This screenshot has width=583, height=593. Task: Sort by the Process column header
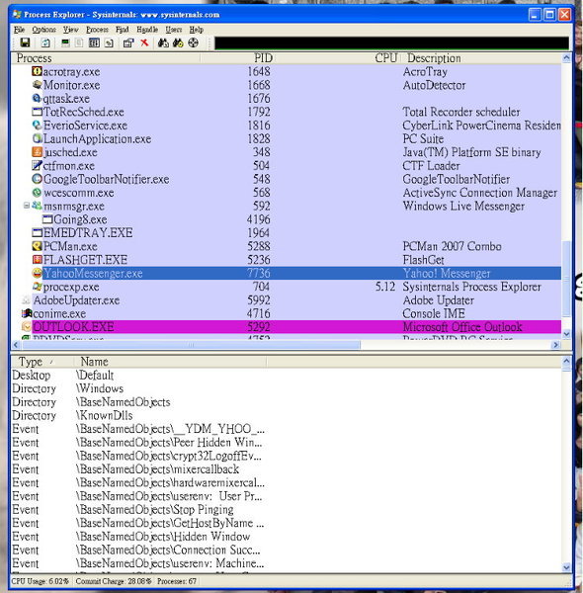coord(106,58)
